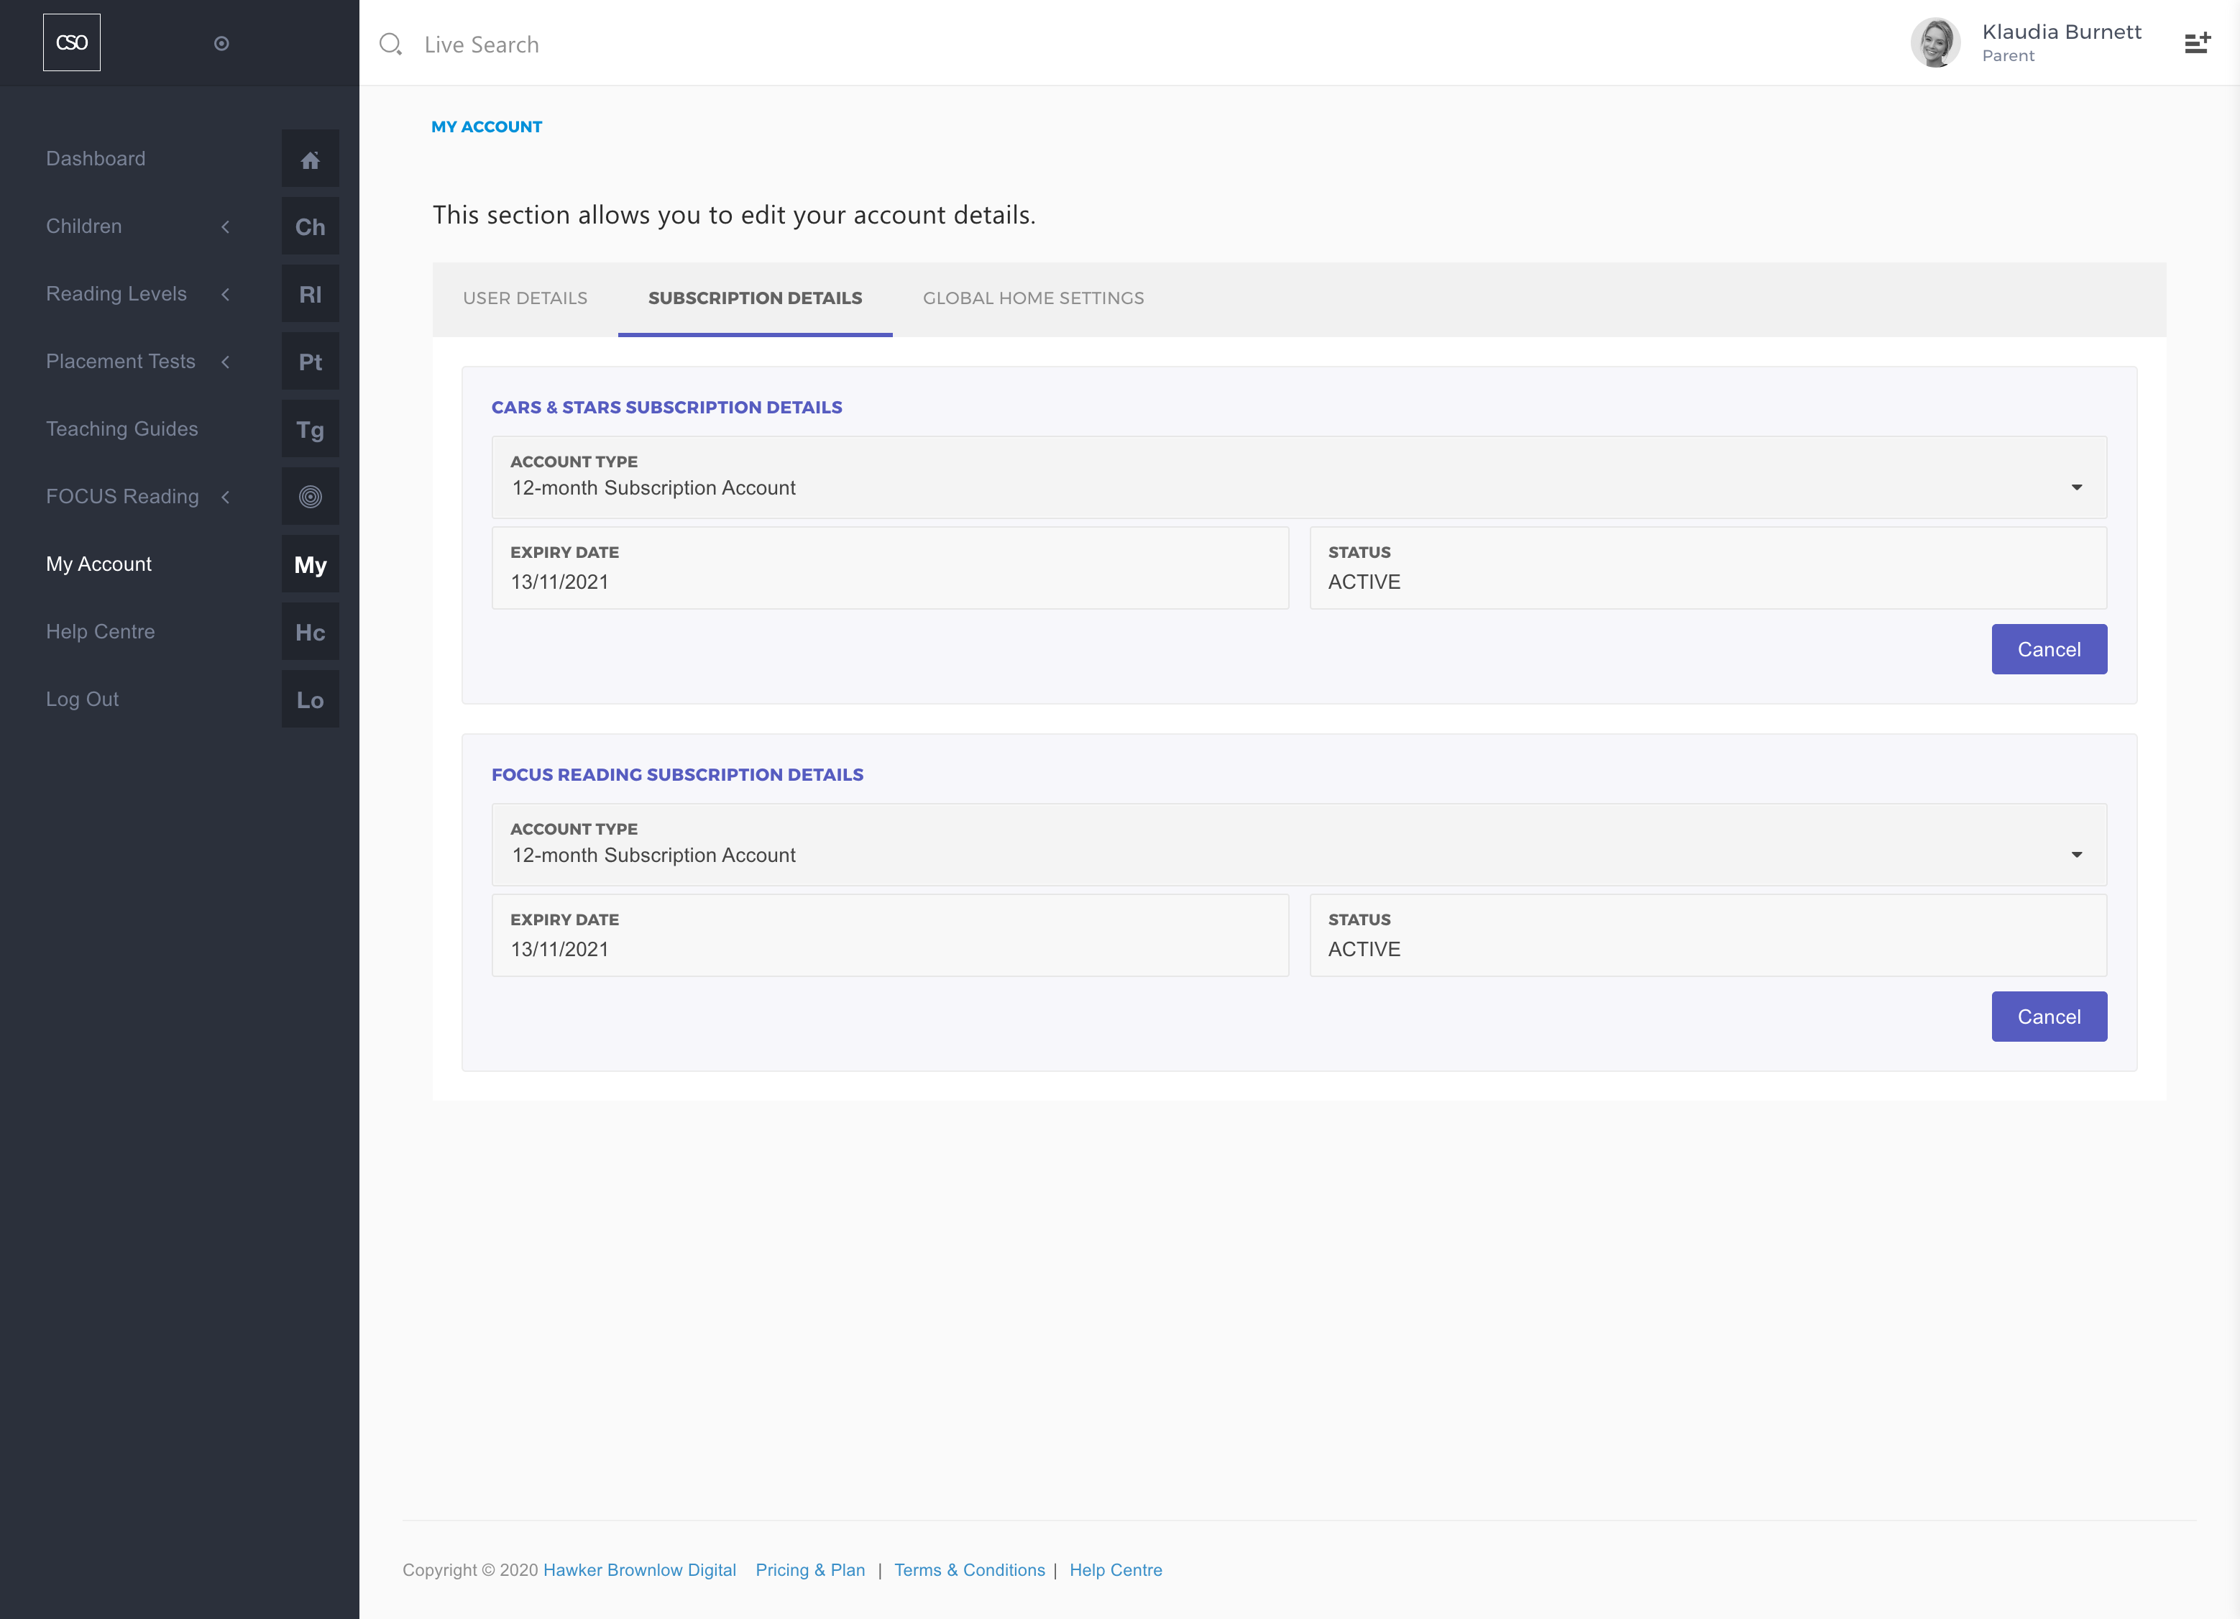Click the Pt Placement Tests tile
The height and width of the screenshot is (1619, 2240).
(x=310, y=362)
